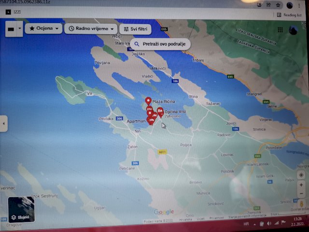Click the Poljica label
This screenshot has height=232, width=309.
186,145
